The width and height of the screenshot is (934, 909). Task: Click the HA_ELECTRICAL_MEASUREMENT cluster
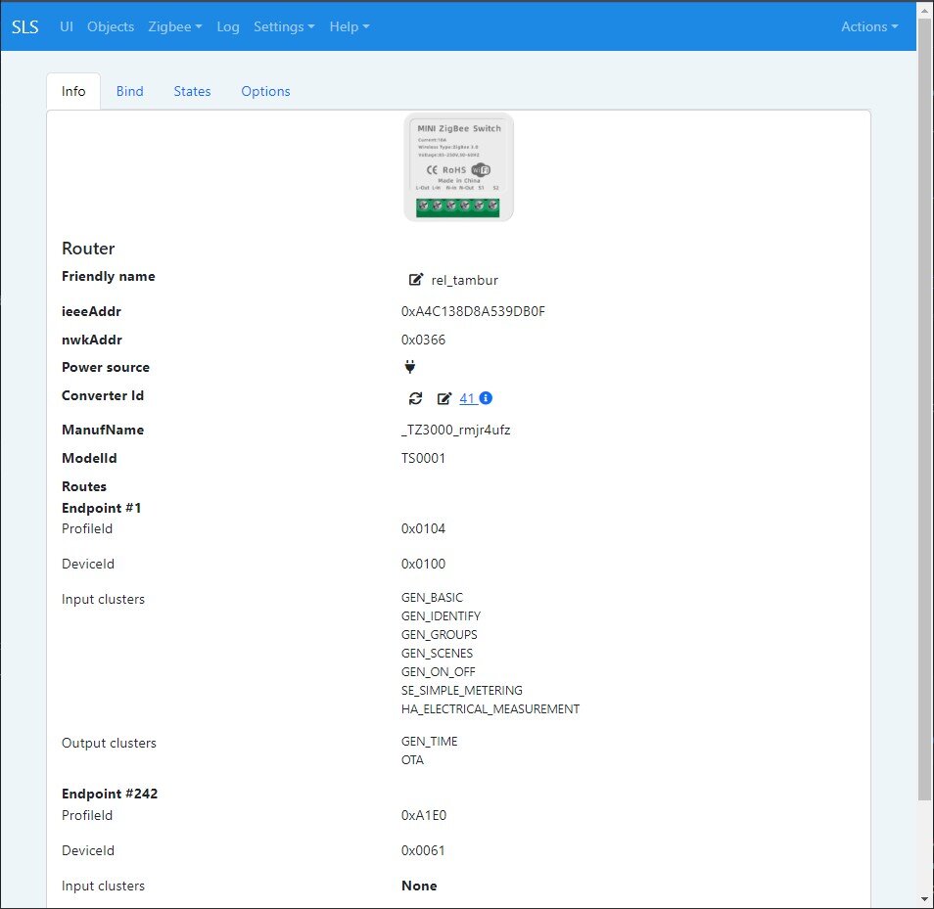tap(490, 709)
